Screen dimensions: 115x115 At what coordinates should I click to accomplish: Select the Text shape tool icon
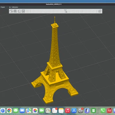[x=66, y=11]
